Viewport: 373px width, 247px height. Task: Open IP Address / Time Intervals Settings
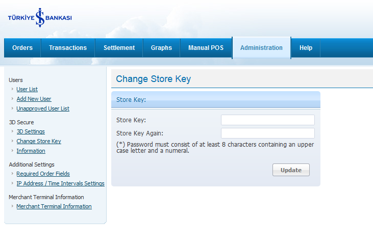pos(60,183)
